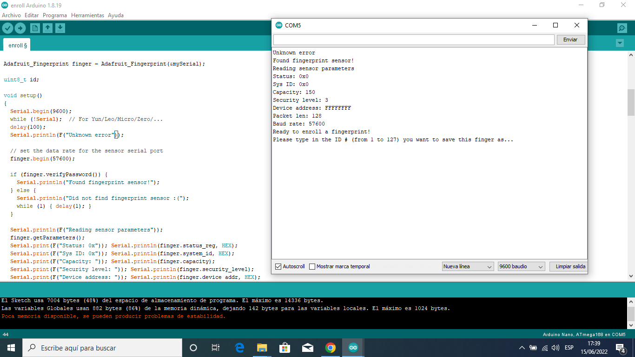Click the battery tray icon
Viewport: 635px width, 357px height.
(x=533, y=348)
